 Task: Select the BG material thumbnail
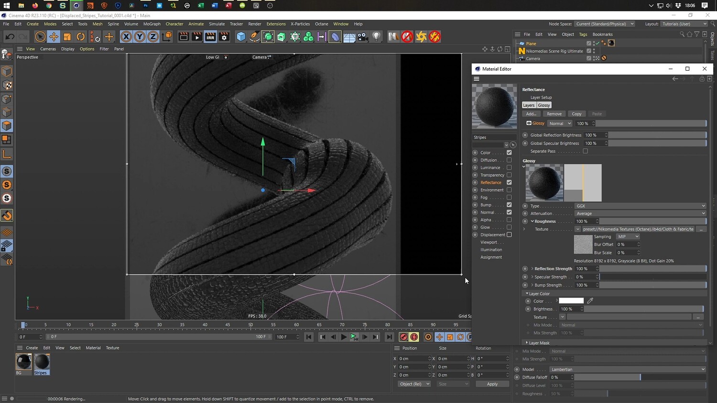point(23,362)
